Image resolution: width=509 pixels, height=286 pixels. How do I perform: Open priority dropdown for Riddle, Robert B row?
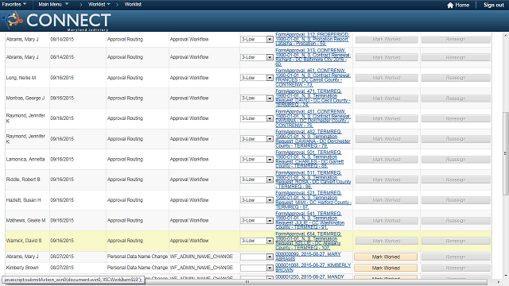pos(257,180)
